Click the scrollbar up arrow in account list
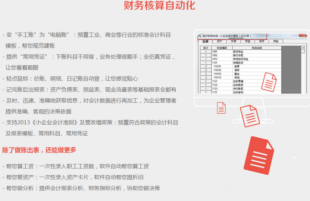This screenshot has height=201, width=310. [303, 48]
